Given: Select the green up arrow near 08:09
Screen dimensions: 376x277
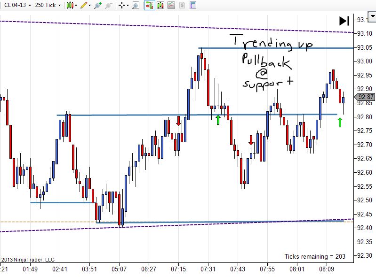Looking at the screenshot, I should (x=340, y=122).
